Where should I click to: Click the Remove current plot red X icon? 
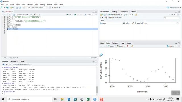[x=128, y=46]
